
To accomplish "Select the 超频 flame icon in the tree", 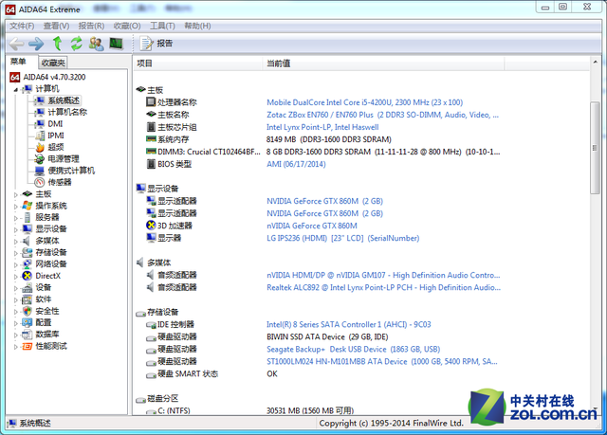I will [x=40, y=147].
